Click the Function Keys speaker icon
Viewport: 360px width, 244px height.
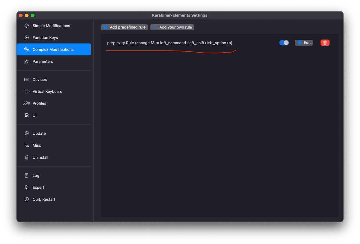(27, 38)
